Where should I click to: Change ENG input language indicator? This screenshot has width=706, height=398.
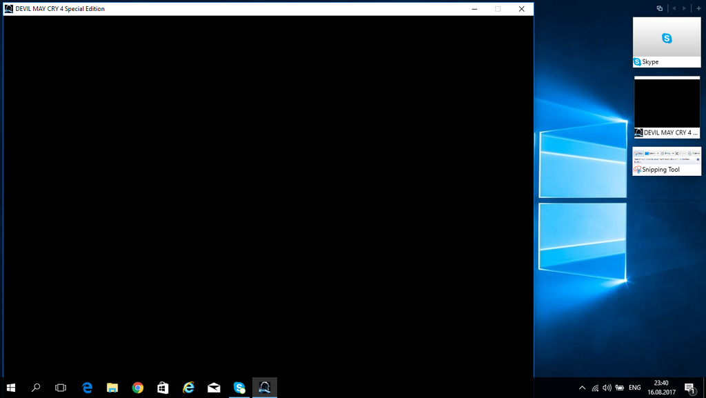pos(635,388)
